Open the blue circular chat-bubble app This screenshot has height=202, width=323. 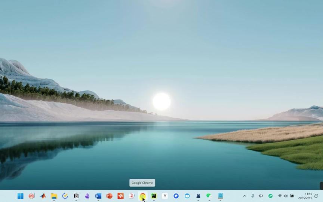pyautogui.click(x=176, y=196)
